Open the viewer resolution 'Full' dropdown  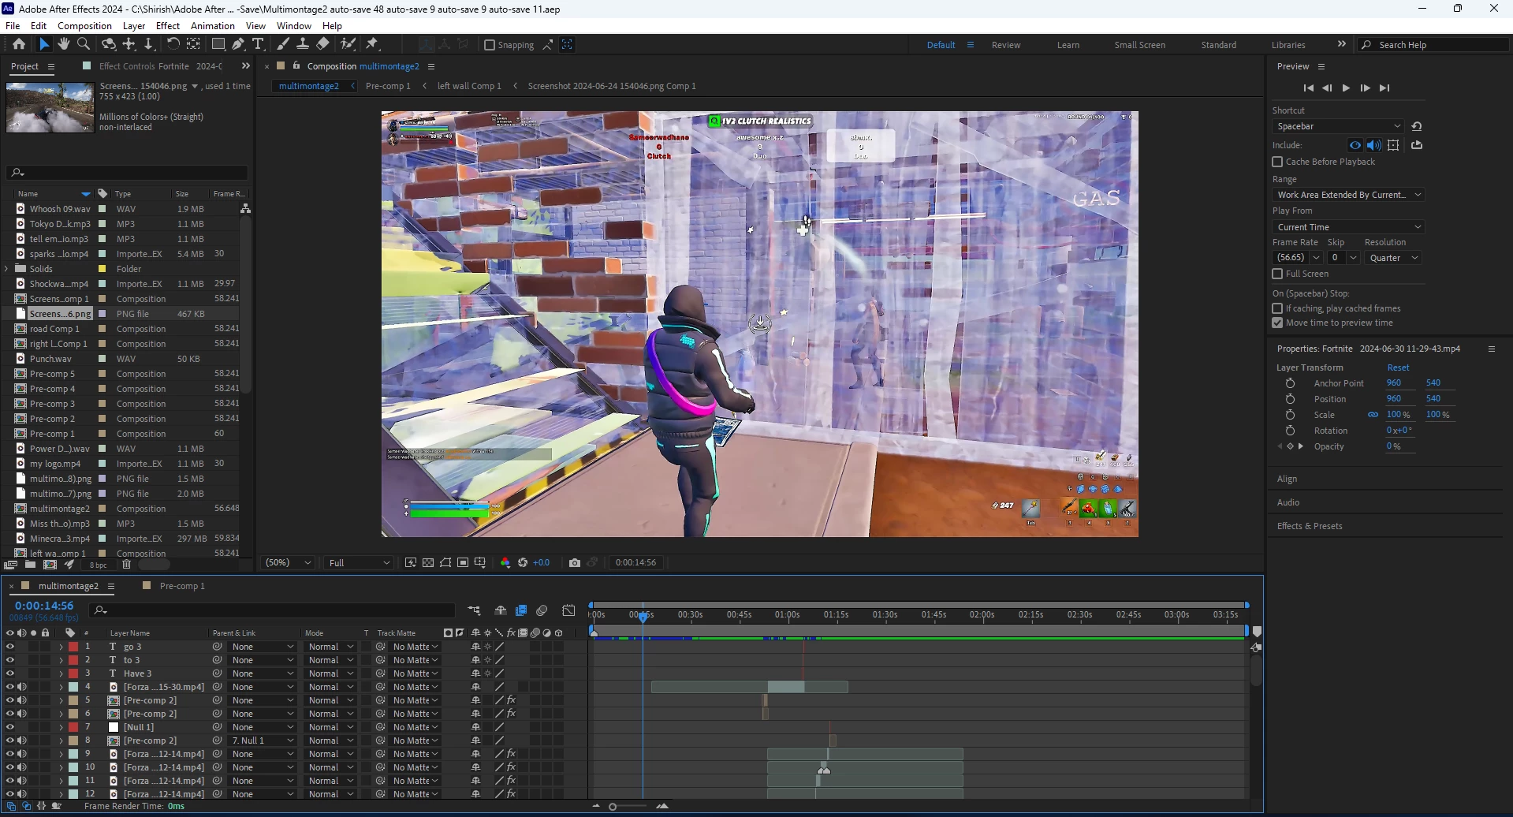point(360,562)
